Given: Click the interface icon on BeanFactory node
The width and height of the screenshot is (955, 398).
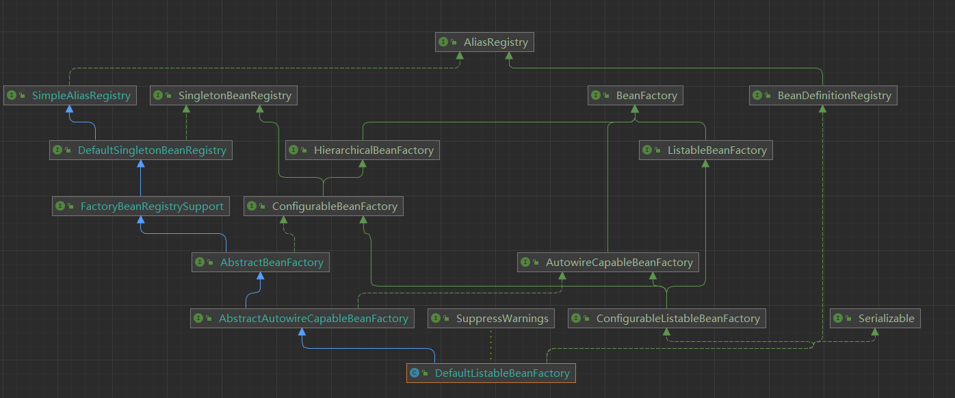Looking at the screenshot, I should pyautogui.click(x=596, y=95).
